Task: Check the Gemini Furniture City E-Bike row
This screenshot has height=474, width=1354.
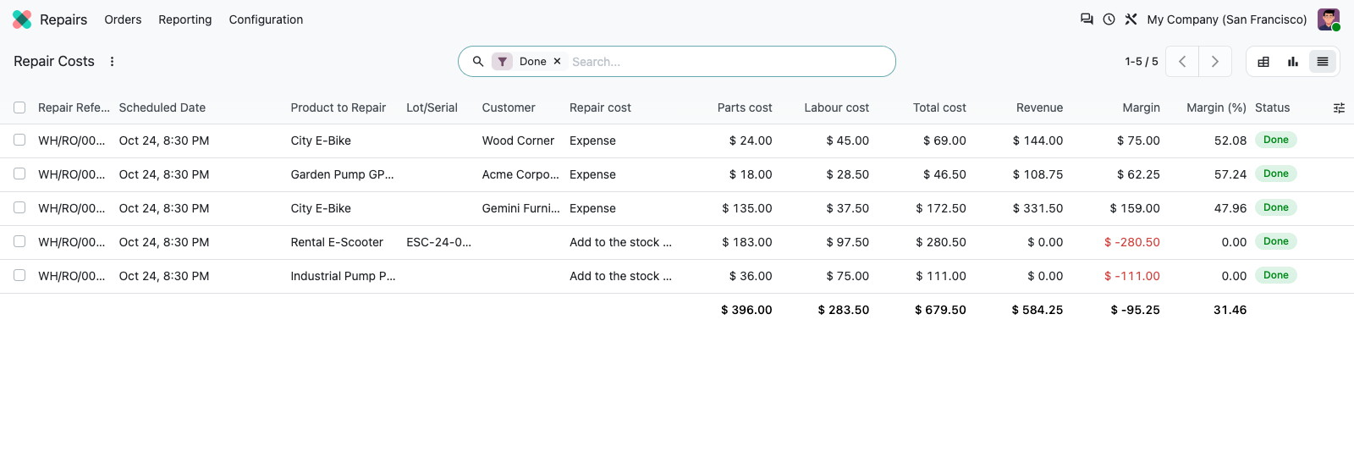Action: 19,207
